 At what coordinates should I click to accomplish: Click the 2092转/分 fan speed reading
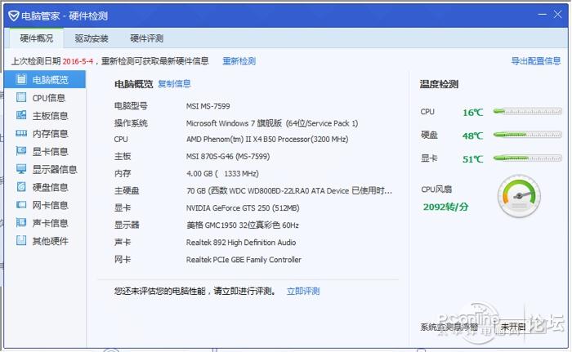446,207
